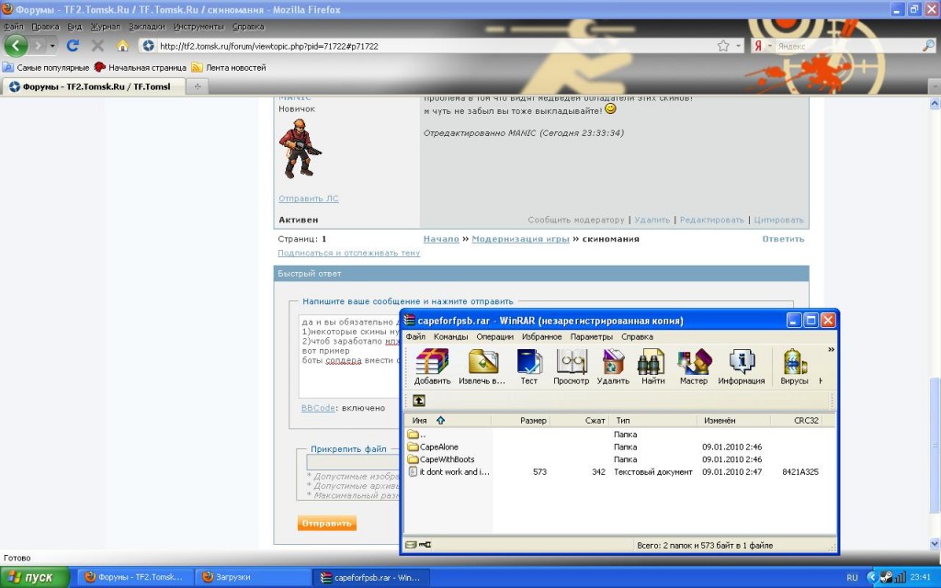The width and height of the screenshot is (941, 588).
Task: Open the Firefox tab list dropdown
Action: (x=935, y=87)
